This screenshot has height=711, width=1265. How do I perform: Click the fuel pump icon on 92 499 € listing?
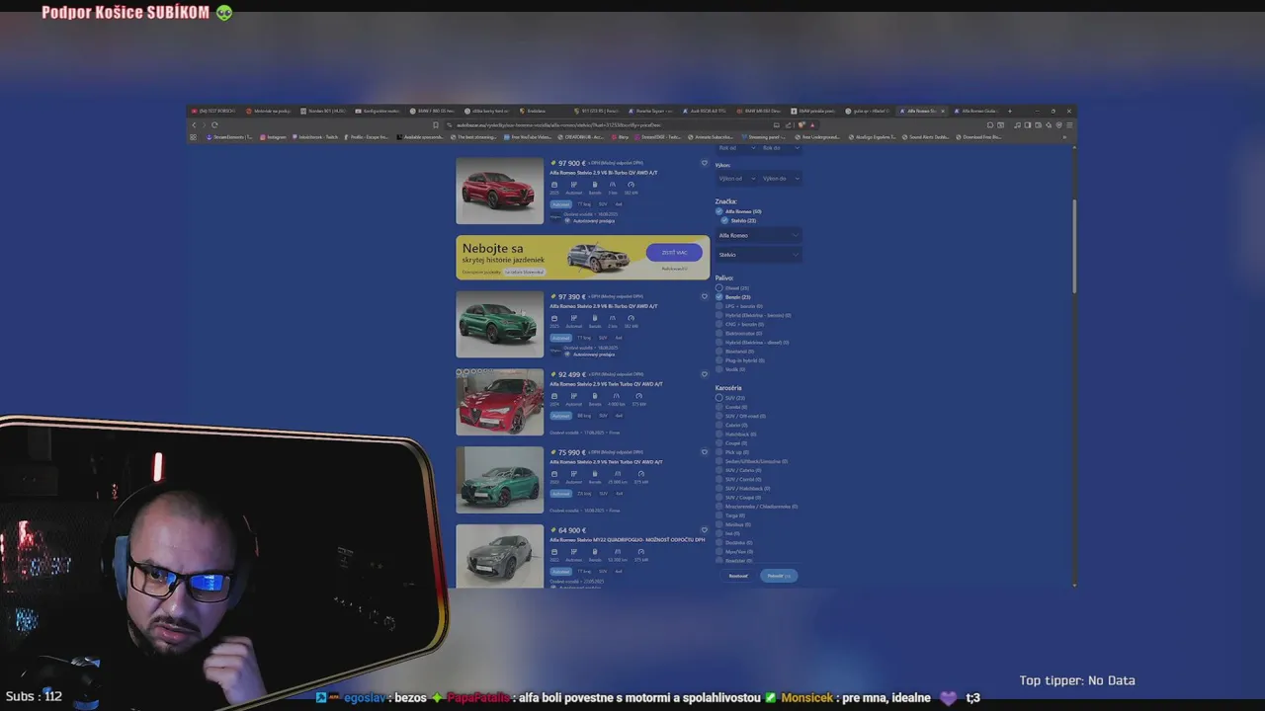tap(594, 396)
